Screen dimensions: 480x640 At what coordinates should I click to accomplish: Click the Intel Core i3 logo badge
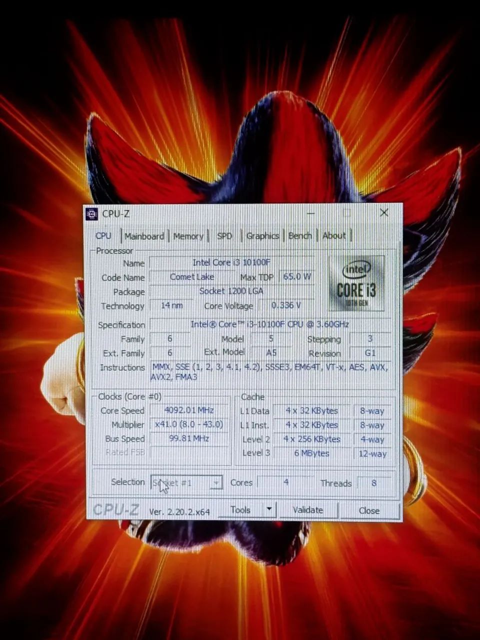(x=356, y=283)
